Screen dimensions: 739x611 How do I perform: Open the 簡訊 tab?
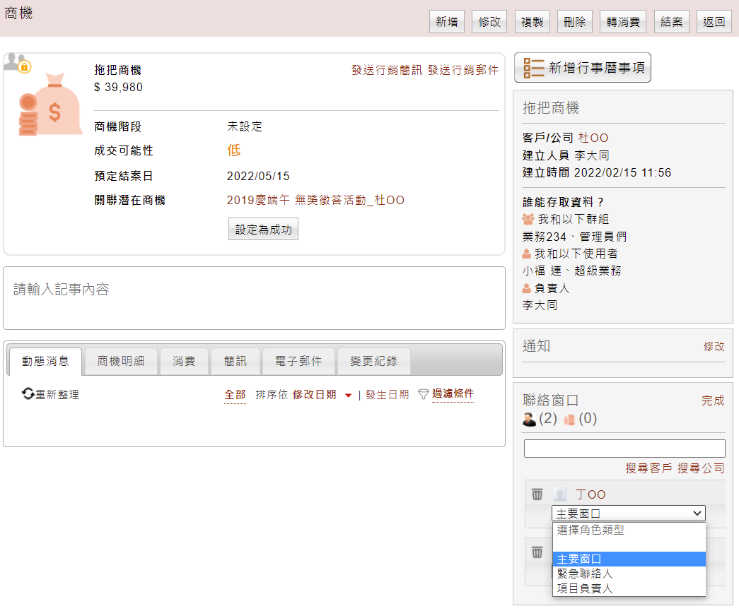[x=235, y=361]
